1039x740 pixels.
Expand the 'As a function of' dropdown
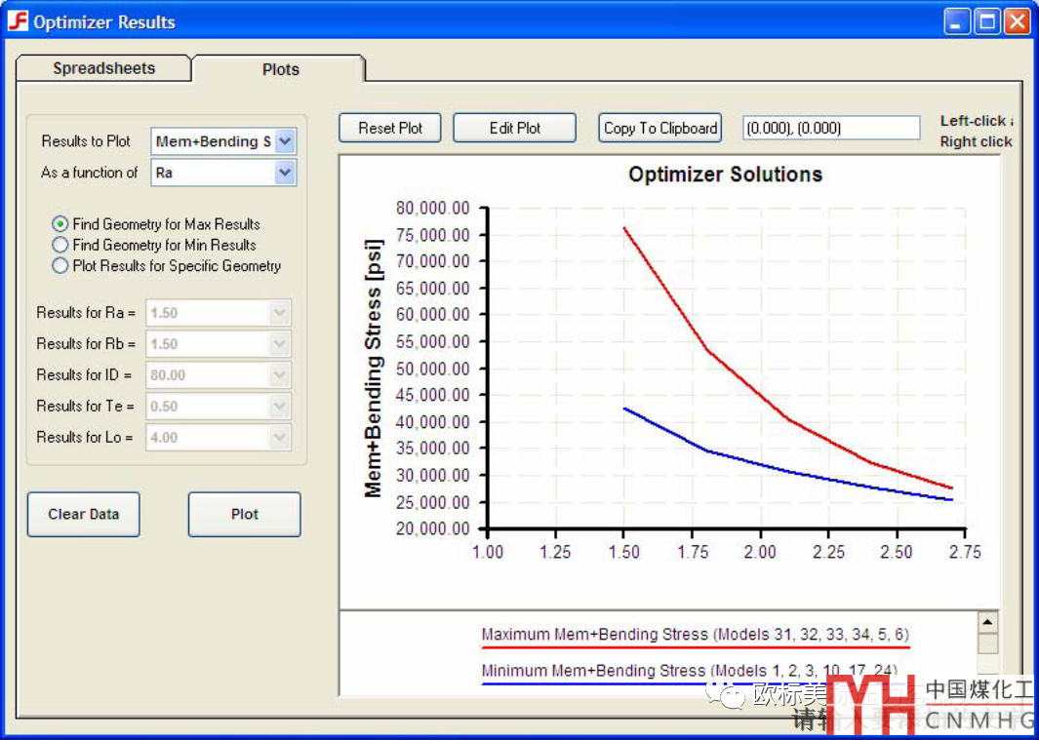pyautogui.click(x=284, y=173)
